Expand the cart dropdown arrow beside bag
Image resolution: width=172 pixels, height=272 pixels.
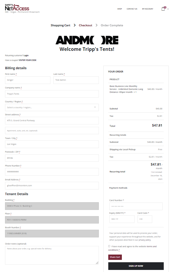coord(168,9)
